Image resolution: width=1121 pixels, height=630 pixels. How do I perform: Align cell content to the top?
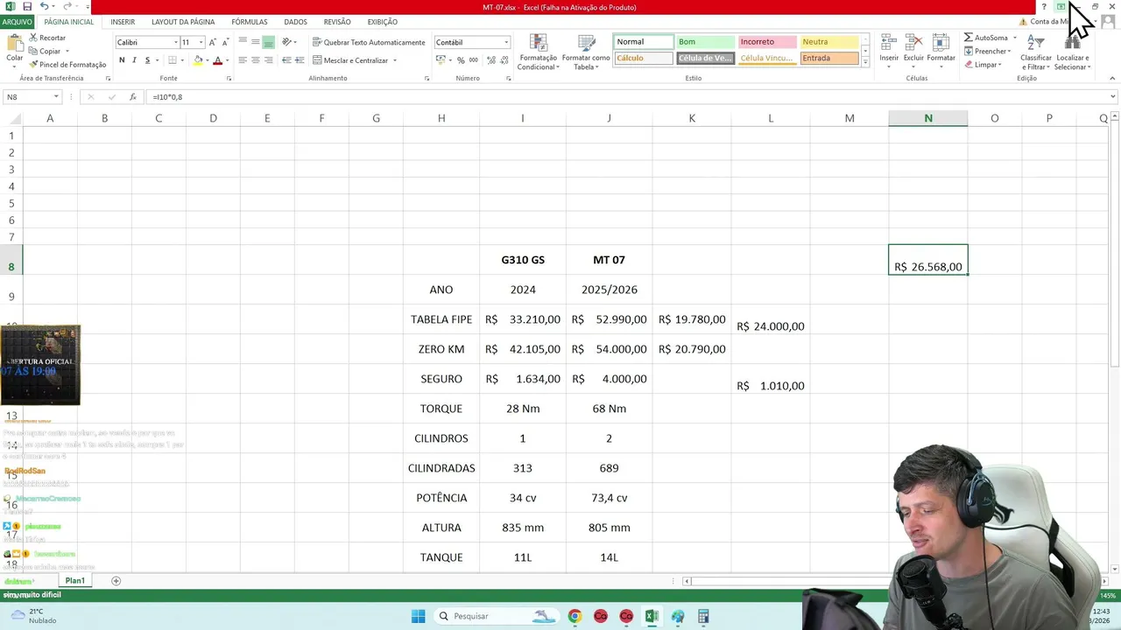pos(243,42)
